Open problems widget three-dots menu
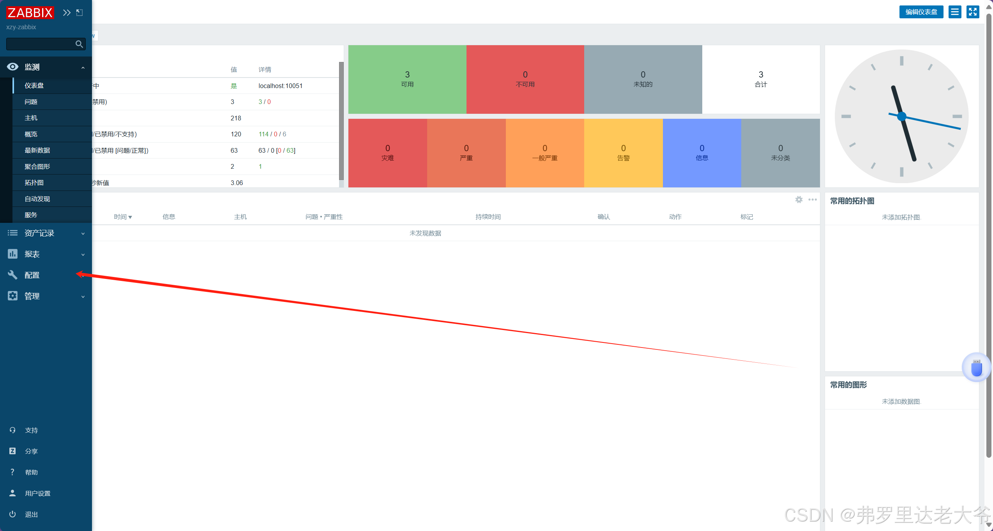Viewport: 993px width, 531px height. 813,199
